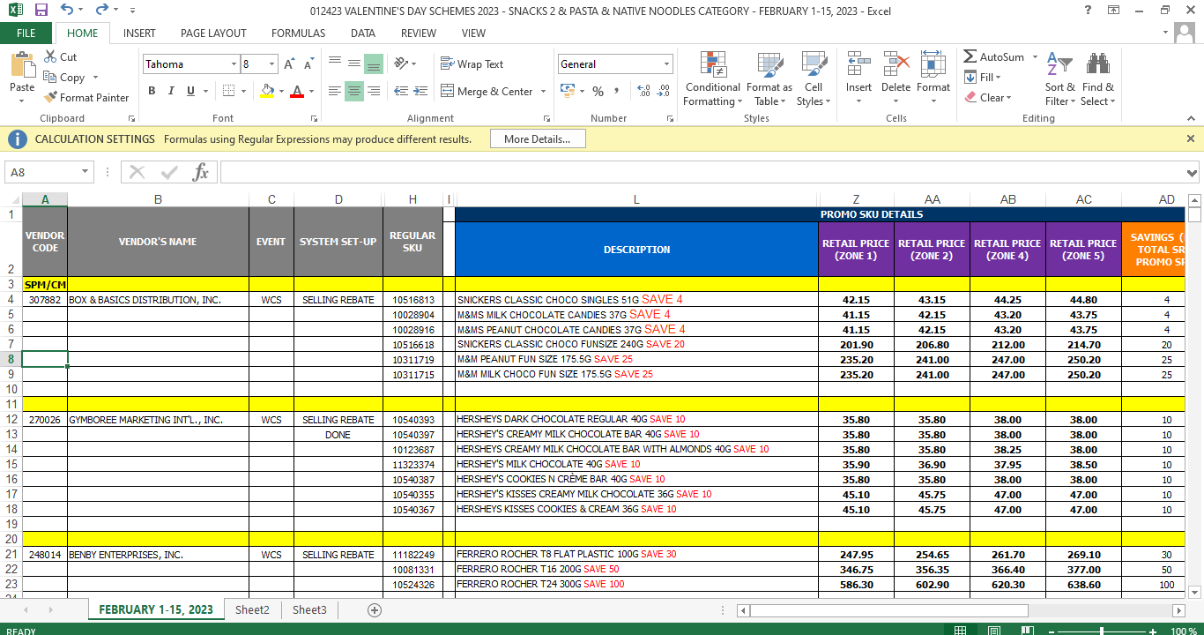This screenshot has width=1204, height=635.
Task: Click the Delete cells icon
Action: point(896,64)
